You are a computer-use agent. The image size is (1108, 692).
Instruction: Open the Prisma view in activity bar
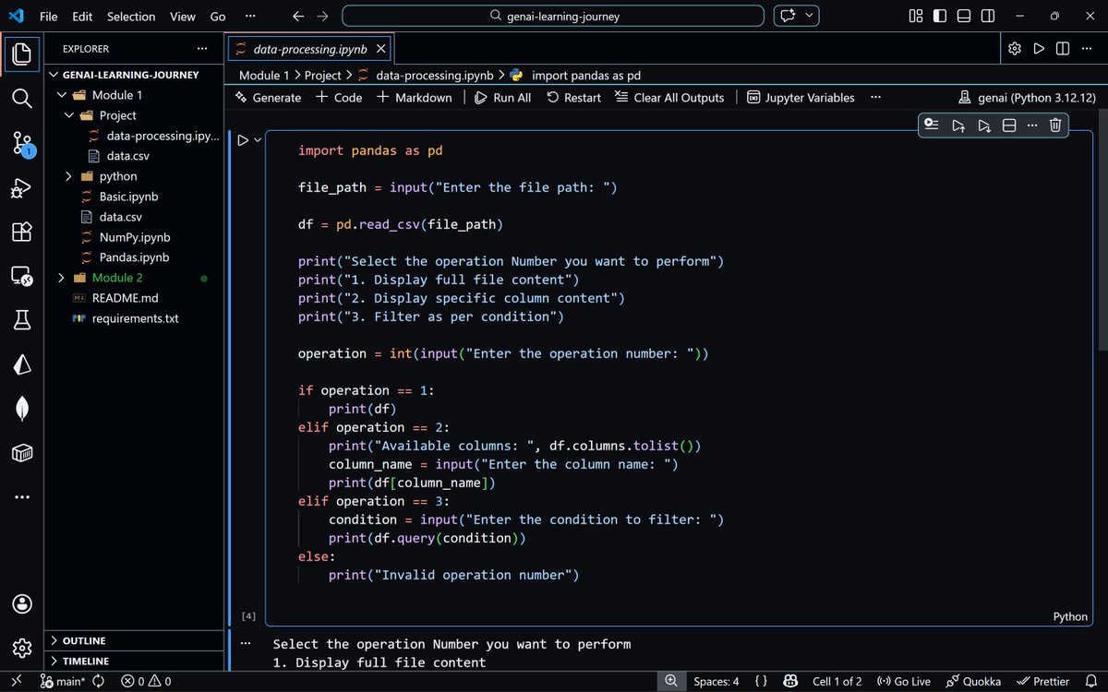tap(22, 364)
